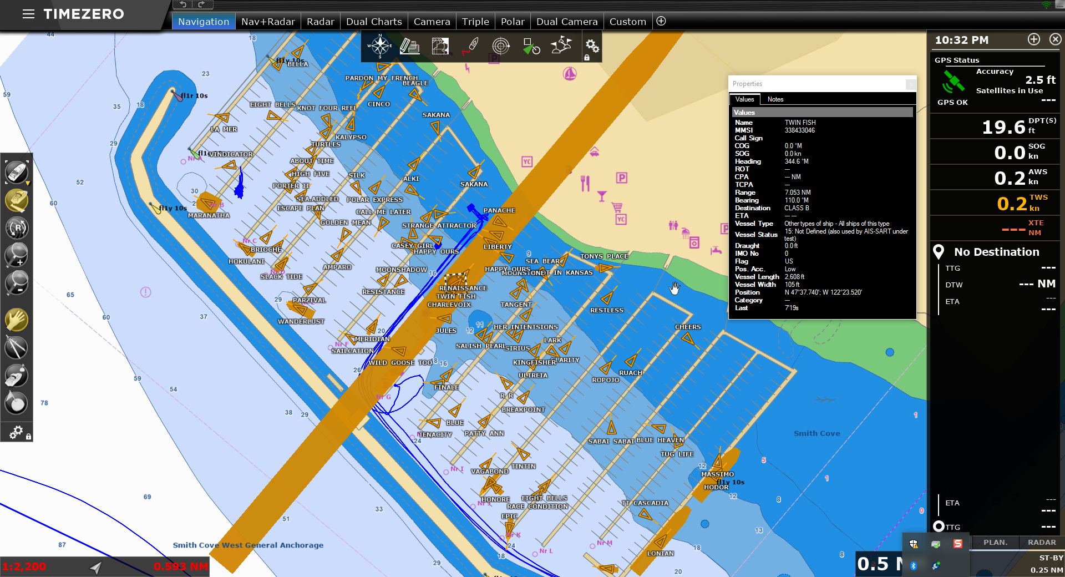Close the NavData panel with X circle
1065x577 pixels.
coord(1056,39)
